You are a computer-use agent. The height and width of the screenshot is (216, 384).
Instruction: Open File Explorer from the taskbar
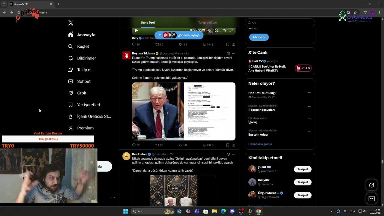click(x=215, y=211)
